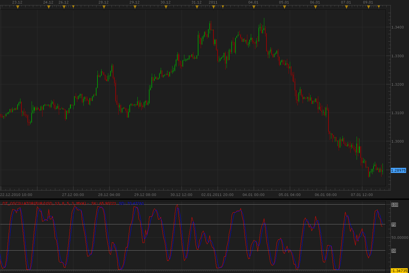Click the 27.12 00:00 time label
The height and width of the screenshot is (273, 409).
73,194
